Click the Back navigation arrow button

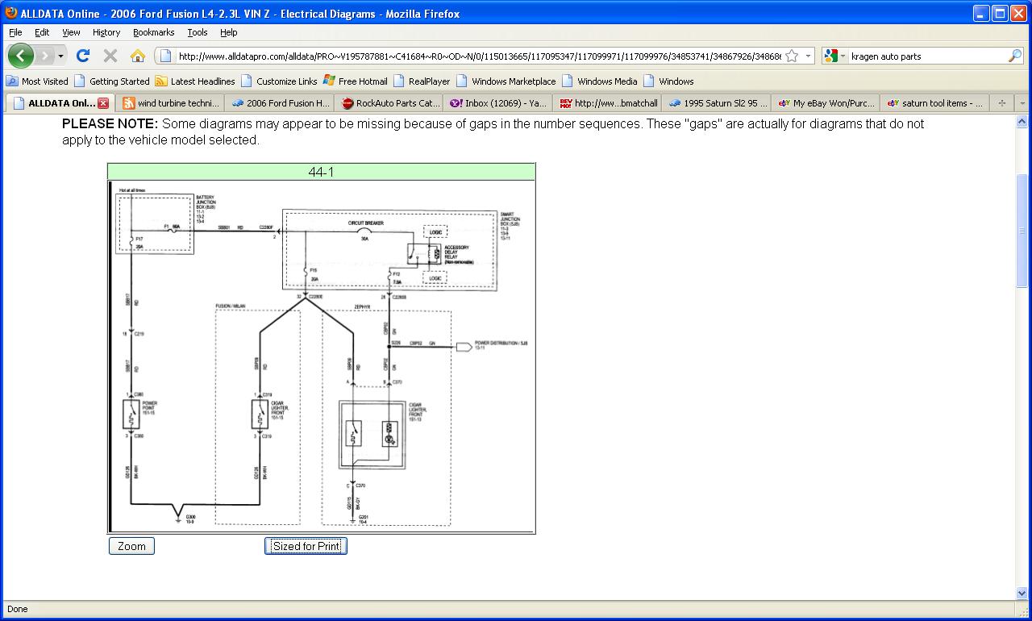21,56
